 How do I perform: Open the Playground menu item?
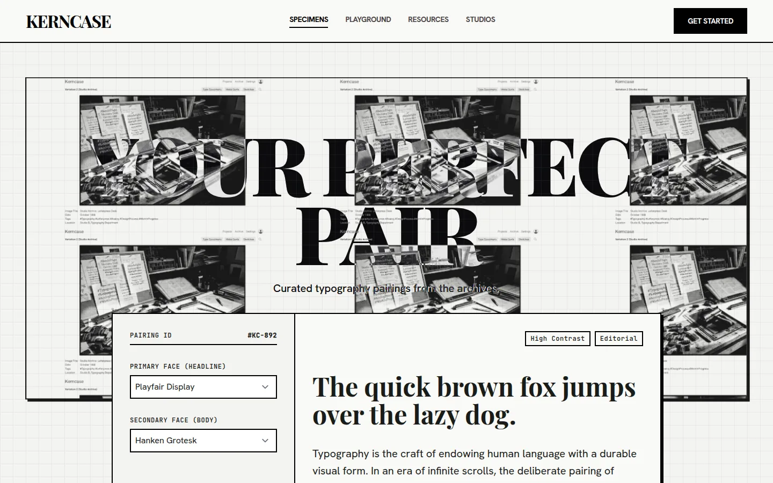coord(368,20)
